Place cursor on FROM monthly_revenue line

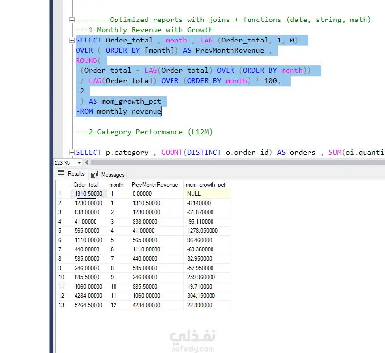(x=119, y=112)
